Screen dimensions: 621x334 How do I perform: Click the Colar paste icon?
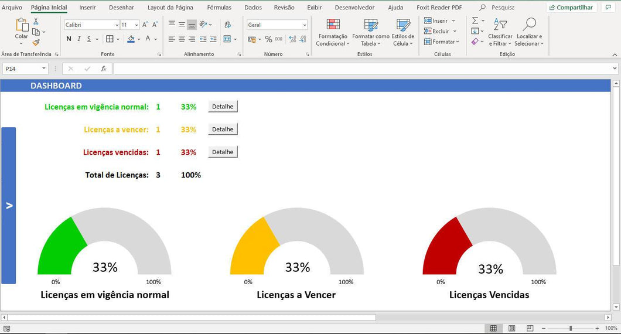pyautogui.click(x=22, y=25)
